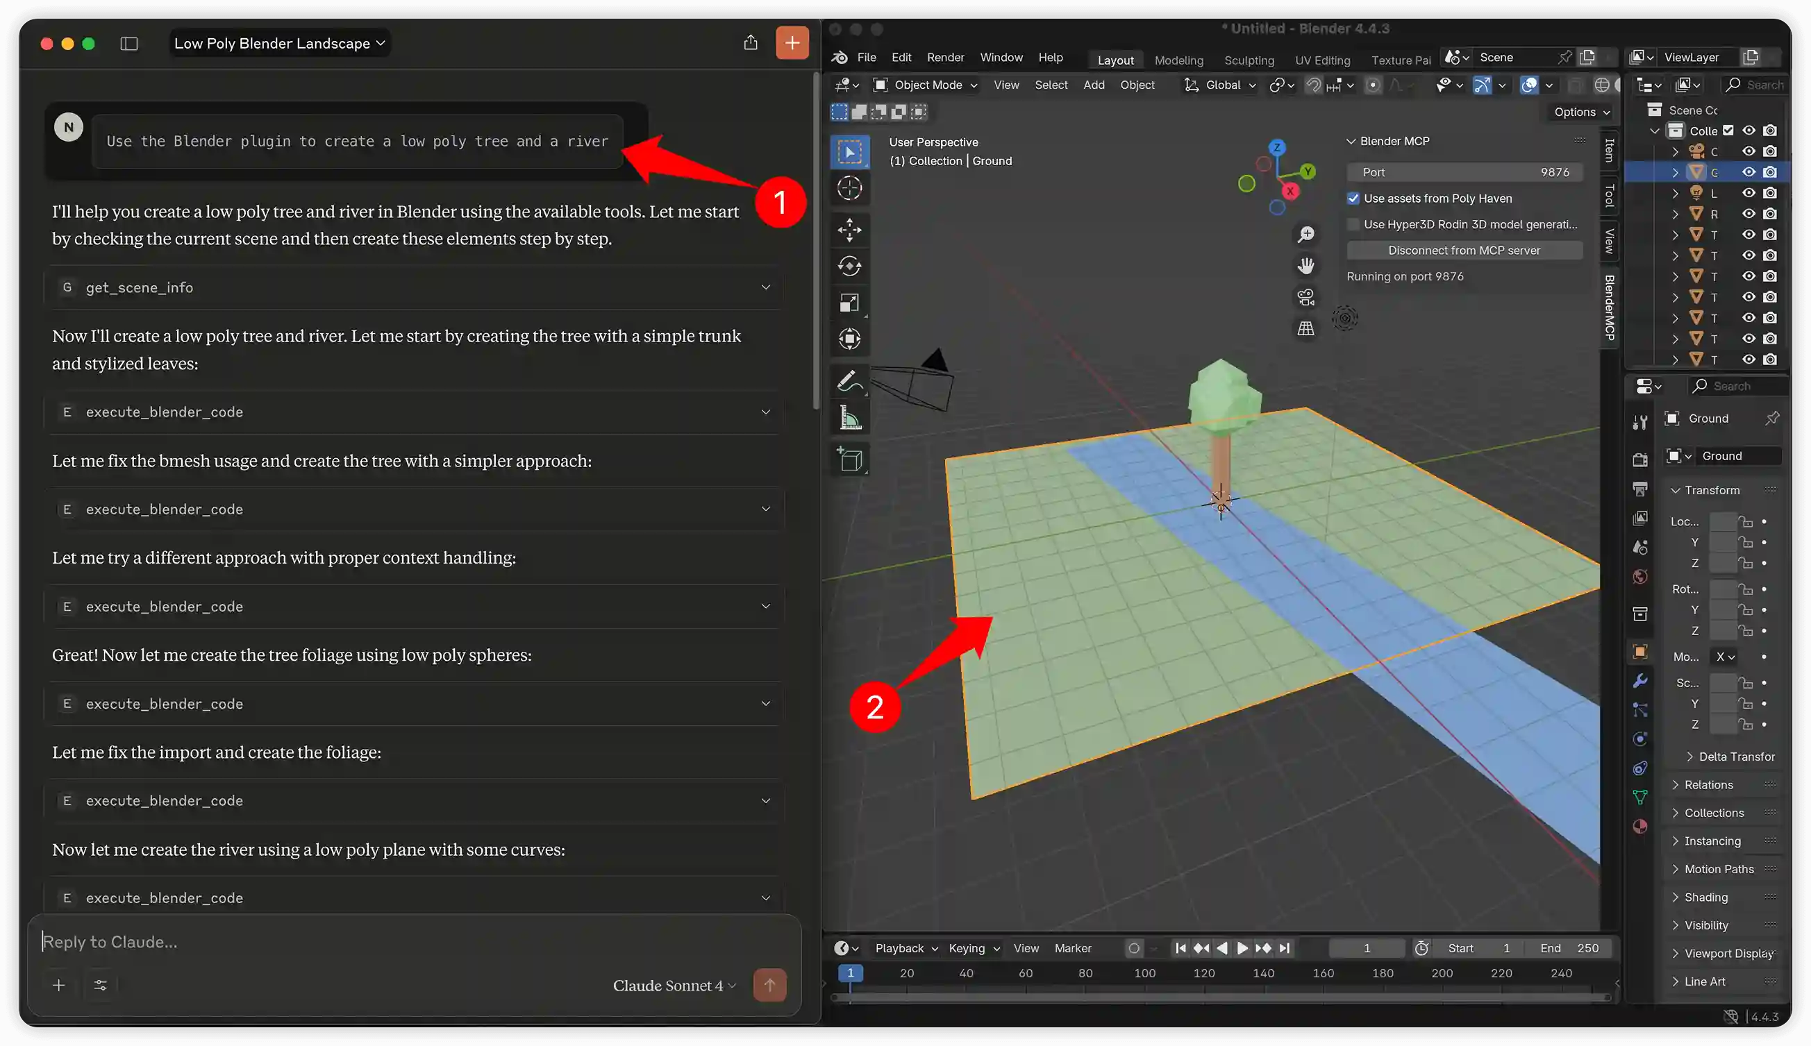This screenshot has width=1811, height=1046.
Task: Open the Claude Sonnet 4 model selector
Action: click(x=674, y=986)
